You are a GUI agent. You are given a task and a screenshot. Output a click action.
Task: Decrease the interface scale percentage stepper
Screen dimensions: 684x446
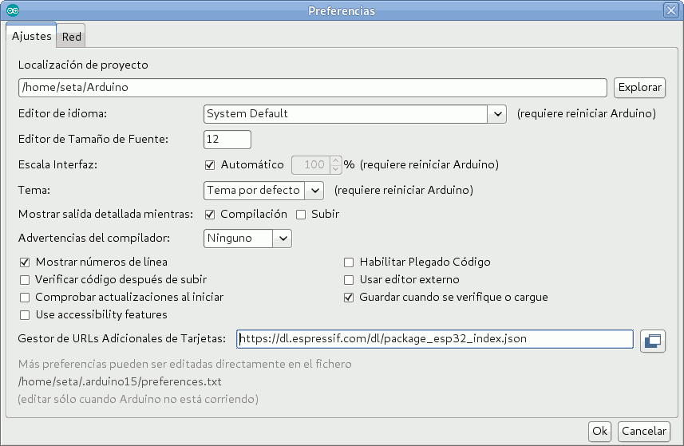click(x=335, y=169)
